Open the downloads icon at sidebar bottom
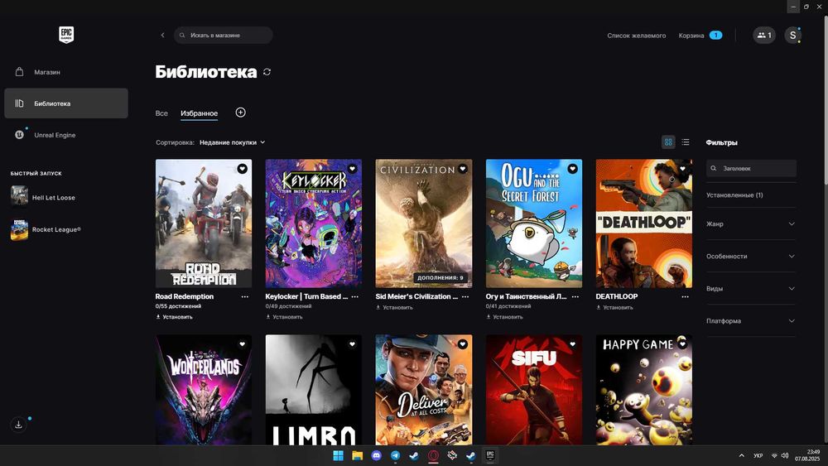The image size is (828, 466). point(18,425)
